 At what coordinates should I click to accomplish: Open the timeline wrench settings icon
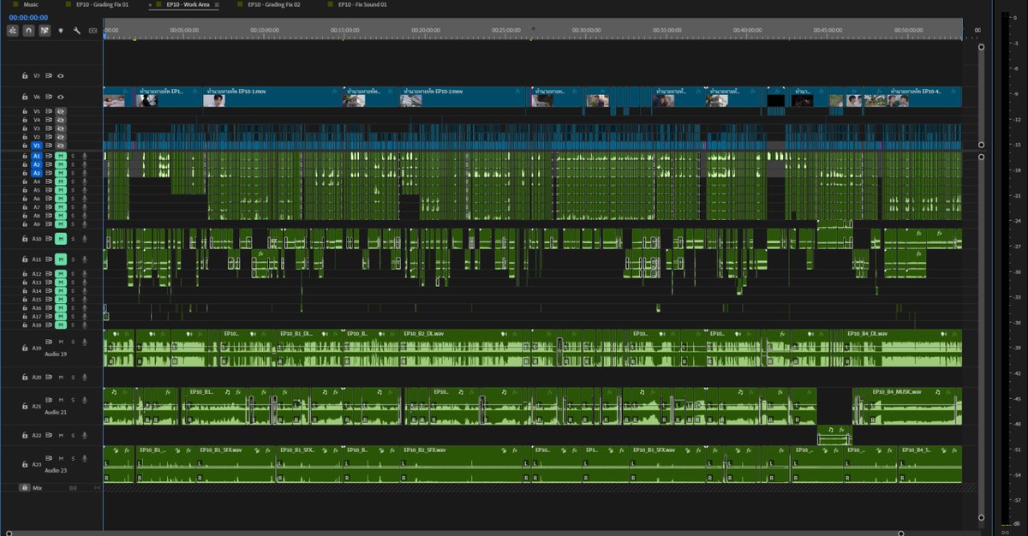[x=77, y=31]
